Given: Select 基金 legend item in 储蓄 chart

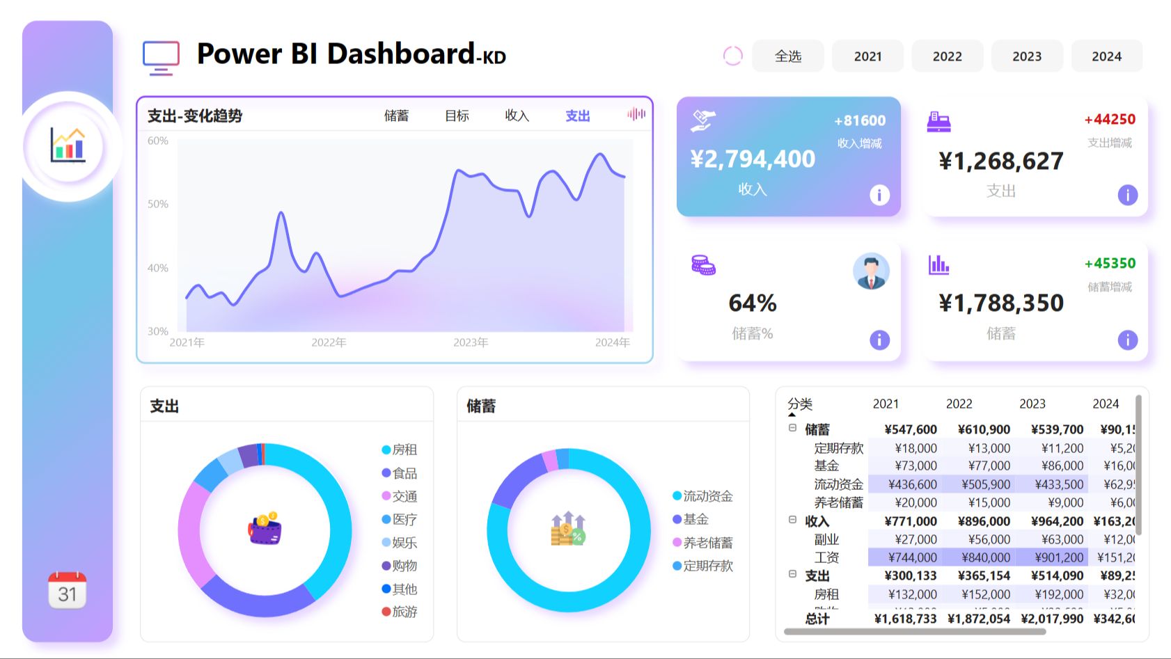Looking at the screenshot, I should point(691,519).
